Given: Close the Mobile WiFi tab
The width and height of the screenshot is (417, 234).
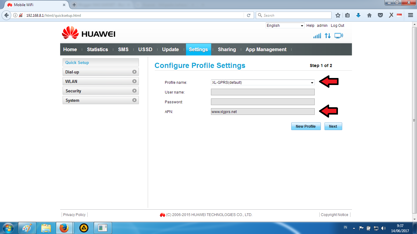Looking at the screenshot, I should pos(64,5).
